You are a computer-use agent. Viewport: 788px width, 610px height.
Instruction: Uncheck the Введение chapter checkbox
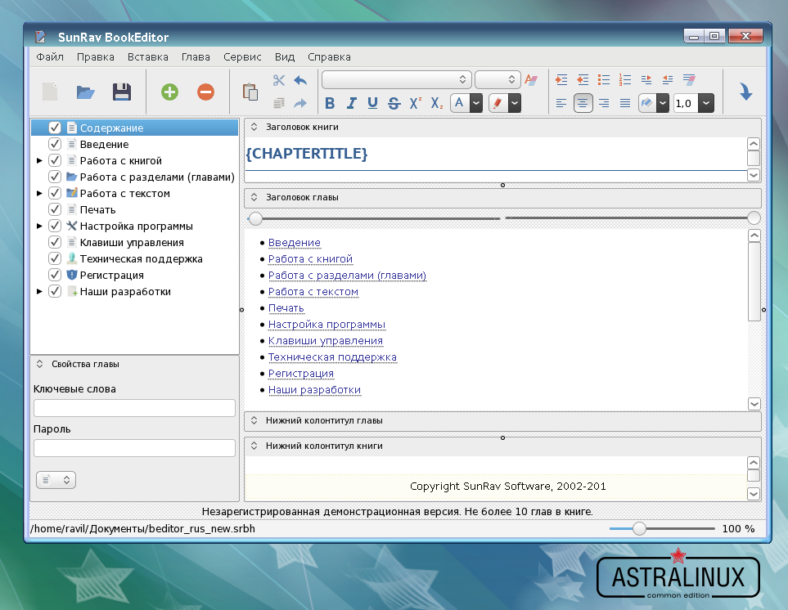click(55, 144)
